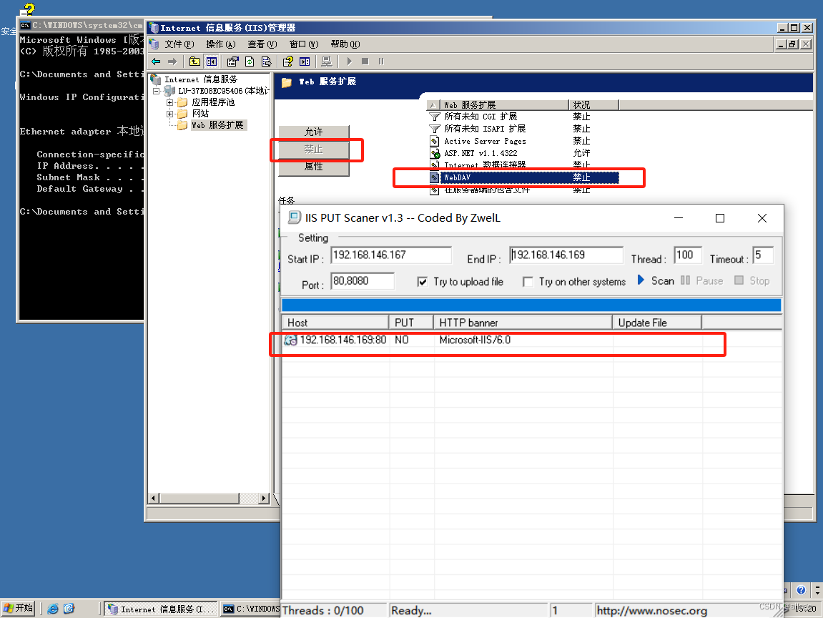Open the 查看(V) menu

click(262, 44)
